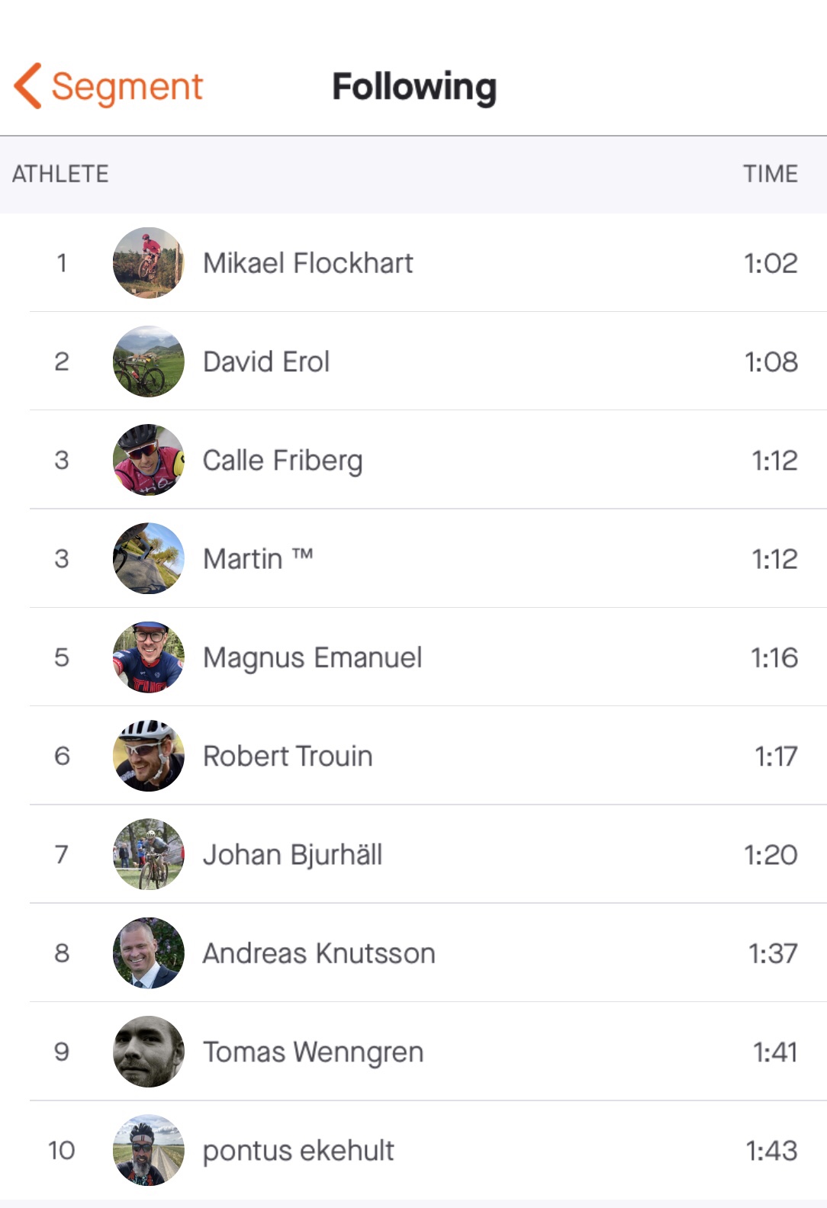Open Mikael Flockhart's profile picture
Viewport: 827px width, 1208px height.
(x=148, y=263)
